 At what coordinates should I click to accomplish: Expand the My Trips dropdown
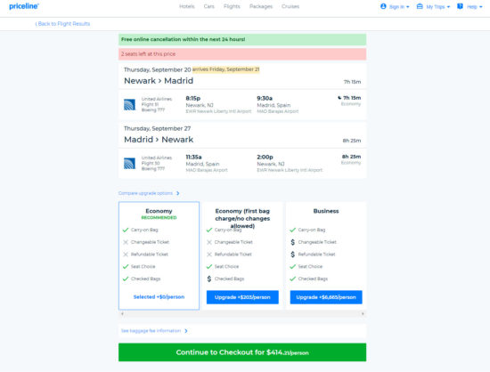[x=433, y=6]
